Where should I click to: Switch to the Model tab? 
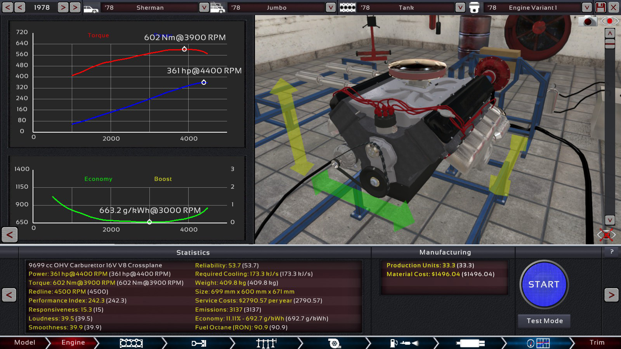click(24, 342)
